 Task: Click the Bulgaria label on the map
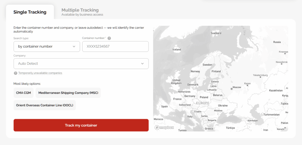[x=212, y=120]
